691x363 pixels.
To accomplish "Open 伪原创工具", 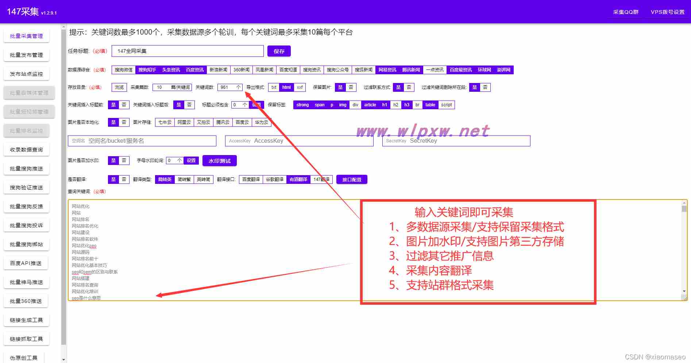I will [24, 358].
